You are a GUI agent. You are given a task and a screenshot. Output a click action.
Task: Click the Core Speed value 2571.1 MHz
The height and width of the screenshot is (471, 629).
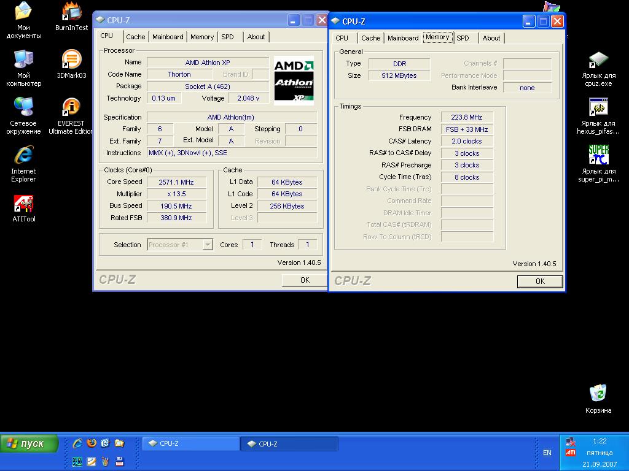(176, 182)
